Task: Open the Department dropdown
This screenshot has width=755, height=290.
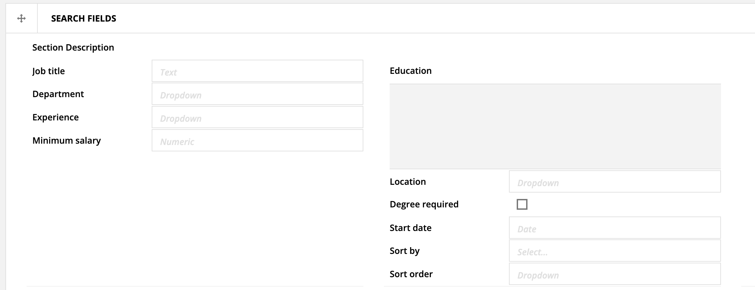Action: point(257,94)
